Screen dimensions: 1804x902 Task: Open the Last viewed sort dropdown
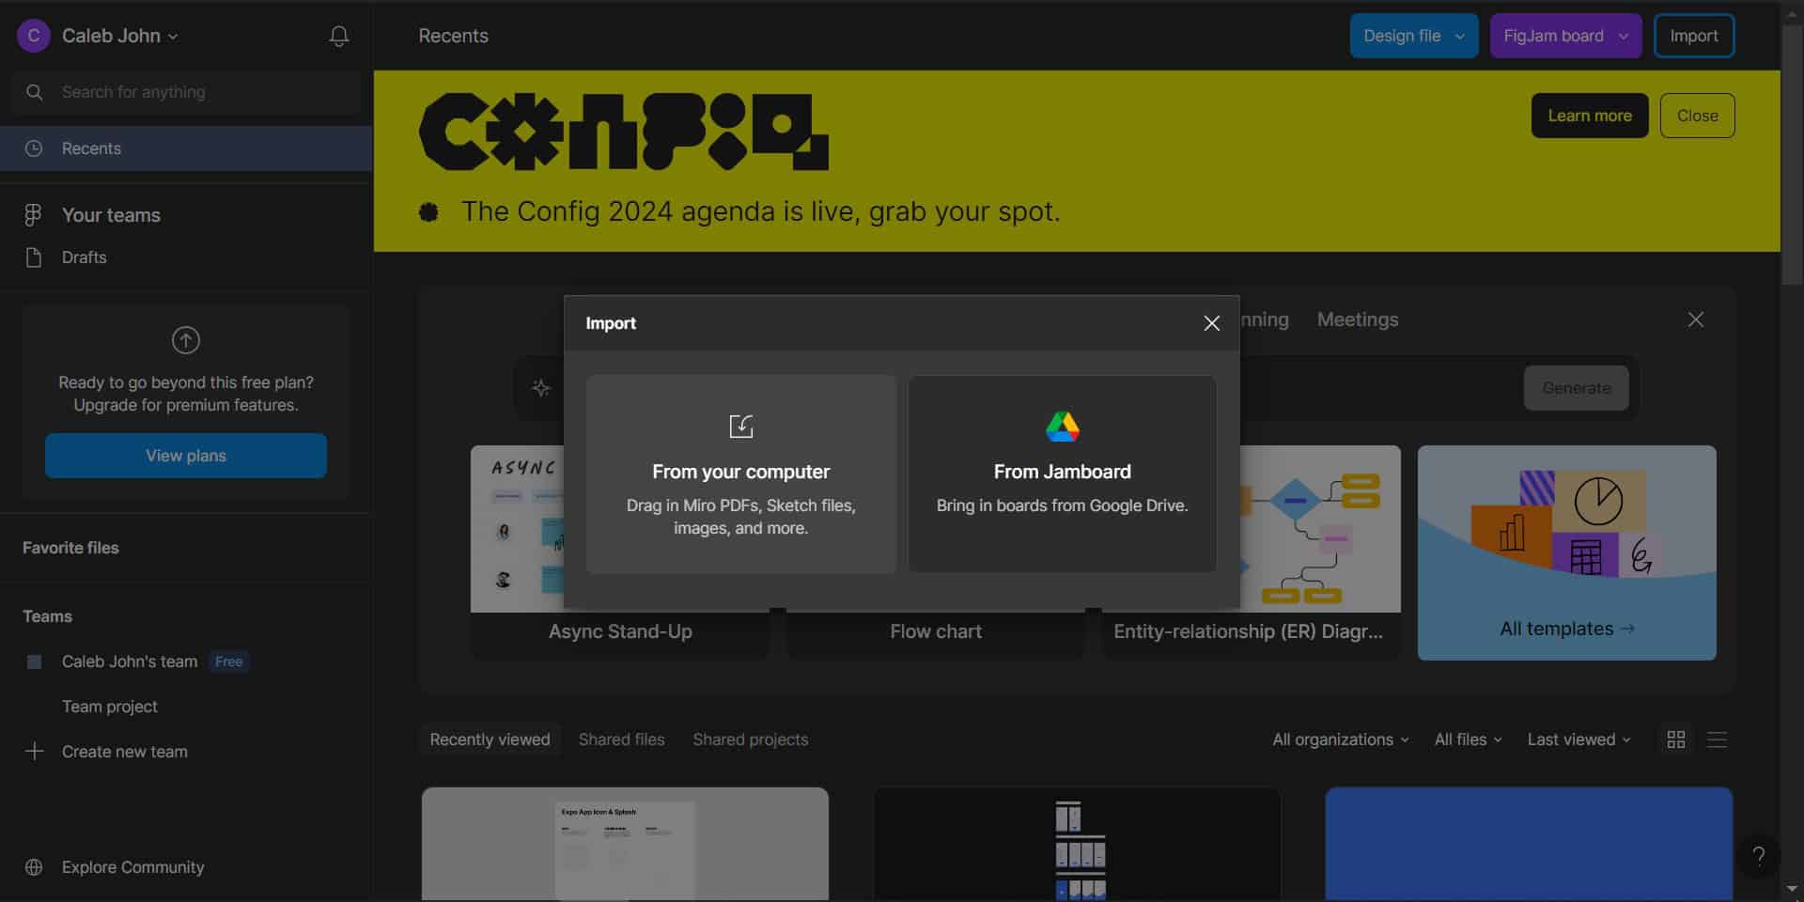[1578, 739]
